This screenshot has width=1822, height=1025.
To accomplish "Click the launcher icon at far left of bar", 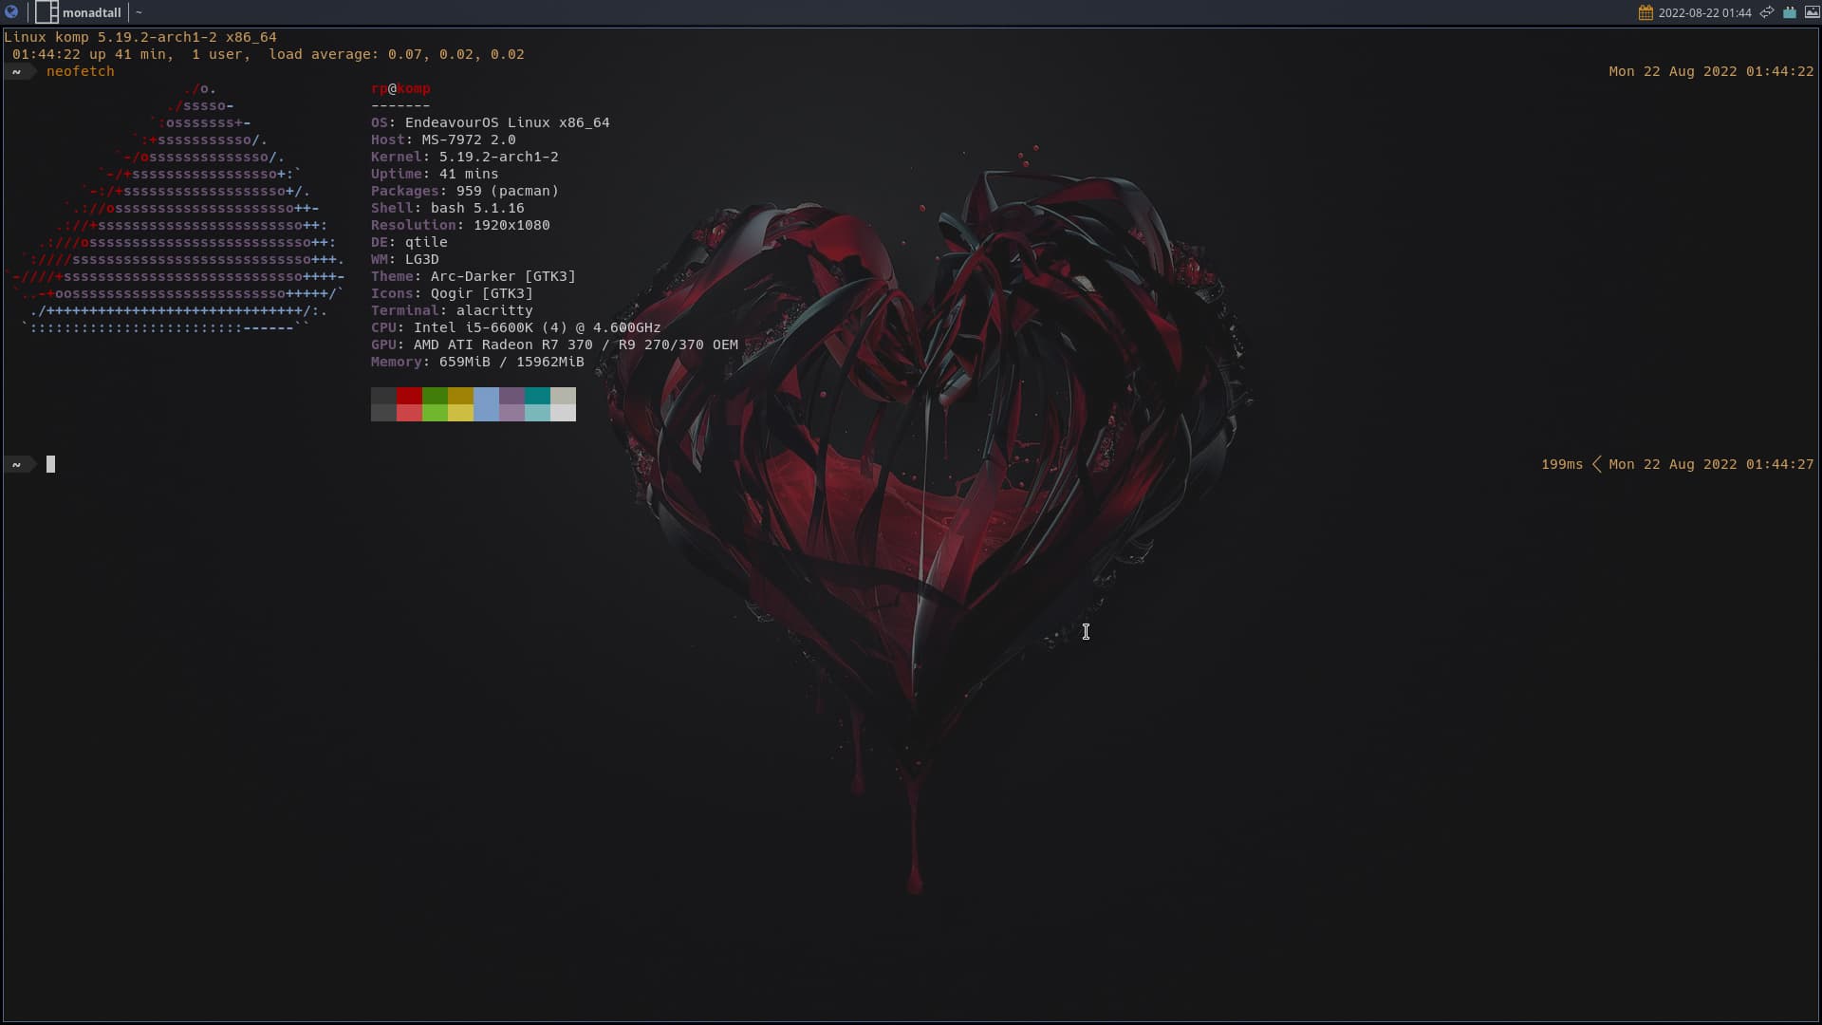I will coord(11,12).
